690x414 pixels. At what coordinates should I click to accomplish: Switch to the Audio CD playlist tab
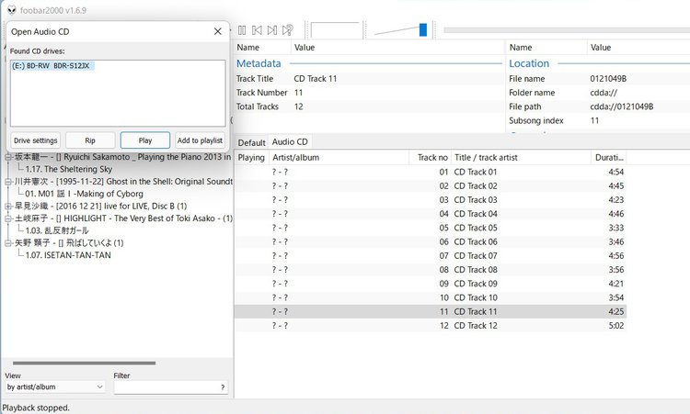290,142
